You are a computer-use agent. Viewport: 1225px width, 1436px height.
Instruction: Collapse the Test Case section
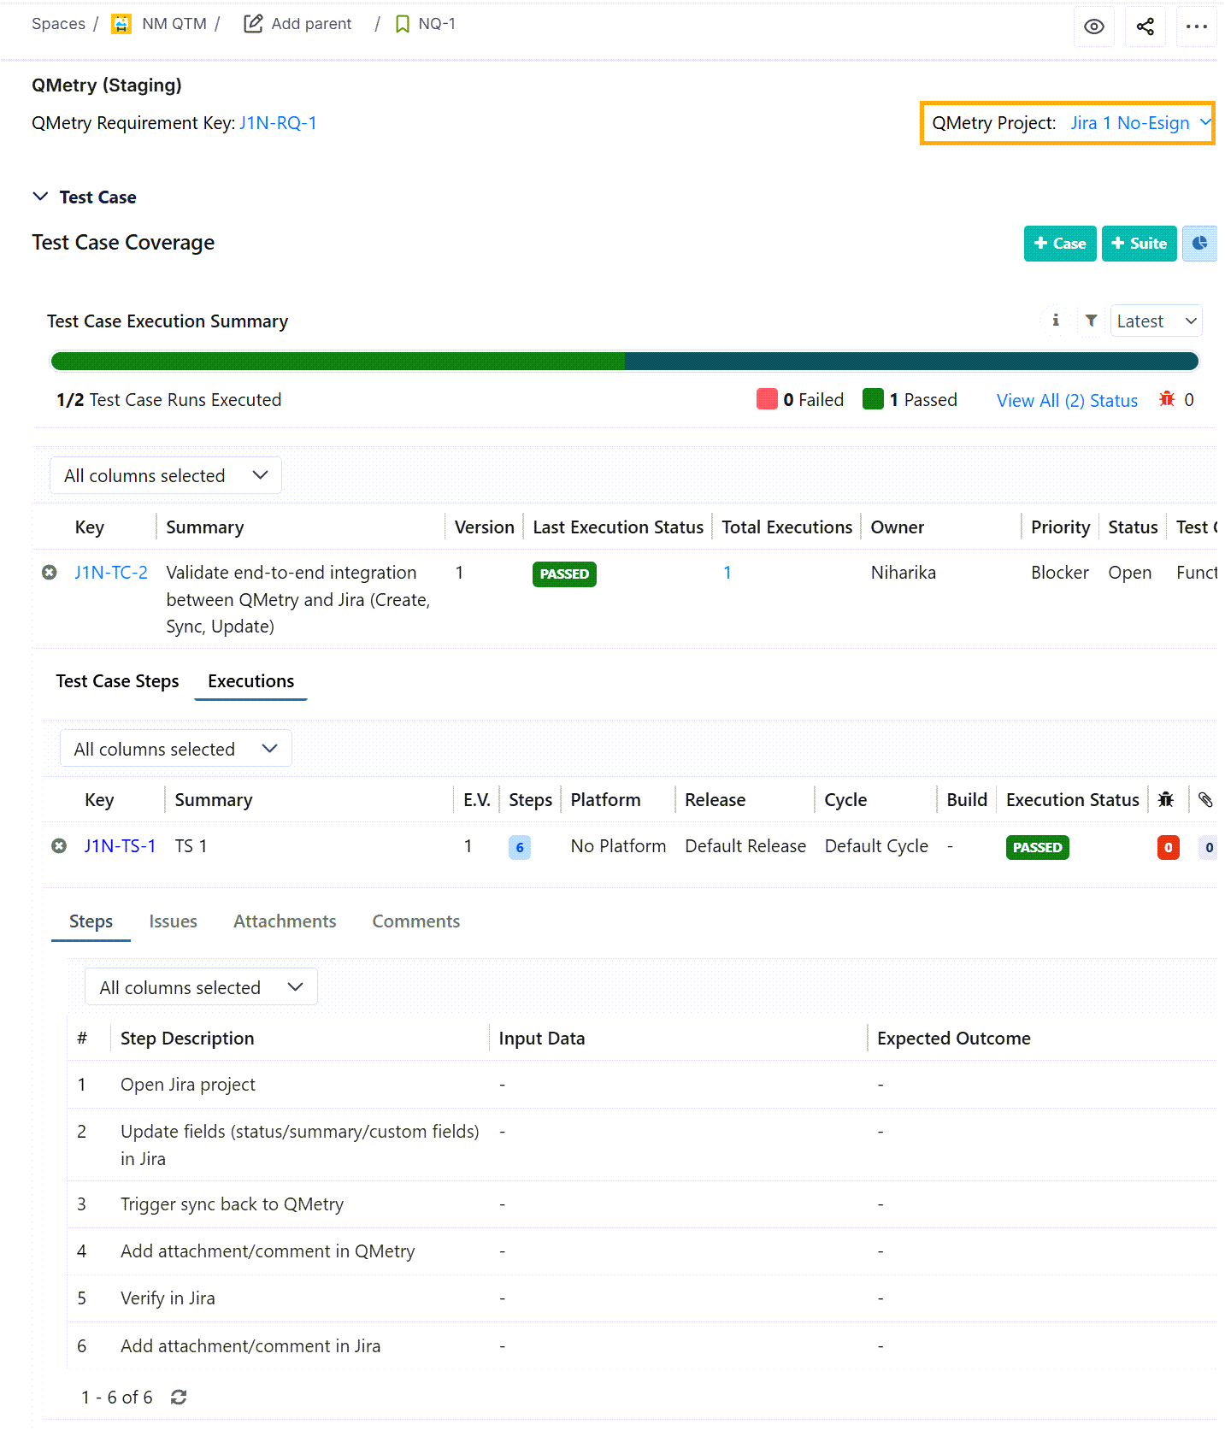coord(40,197)
